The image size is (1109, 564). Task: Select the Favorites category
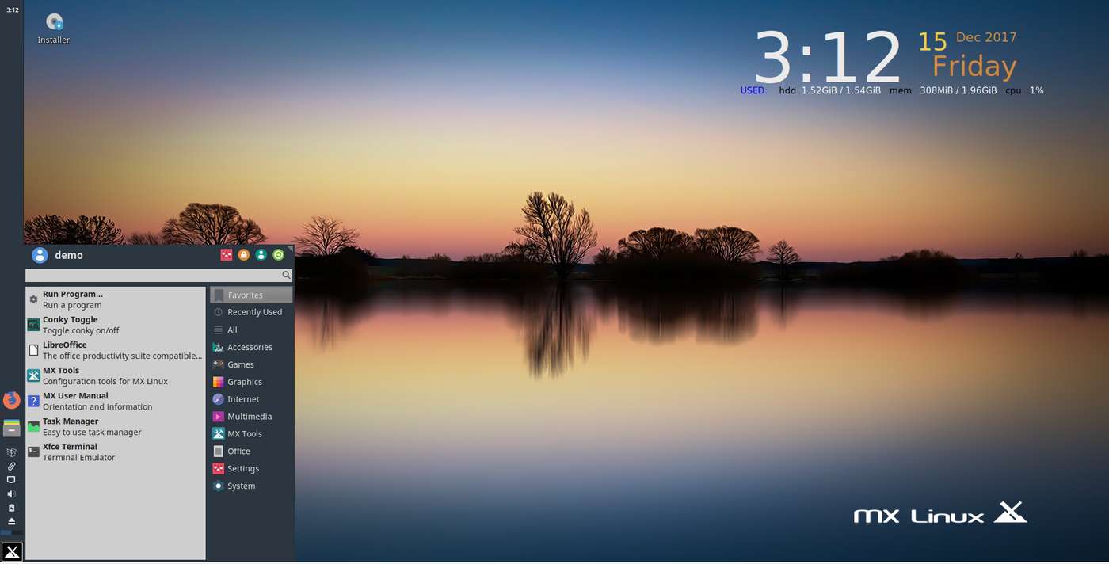(251, 295)
